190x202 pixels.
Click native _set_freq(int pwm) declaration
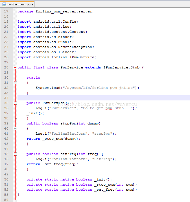tap(82, 190)
